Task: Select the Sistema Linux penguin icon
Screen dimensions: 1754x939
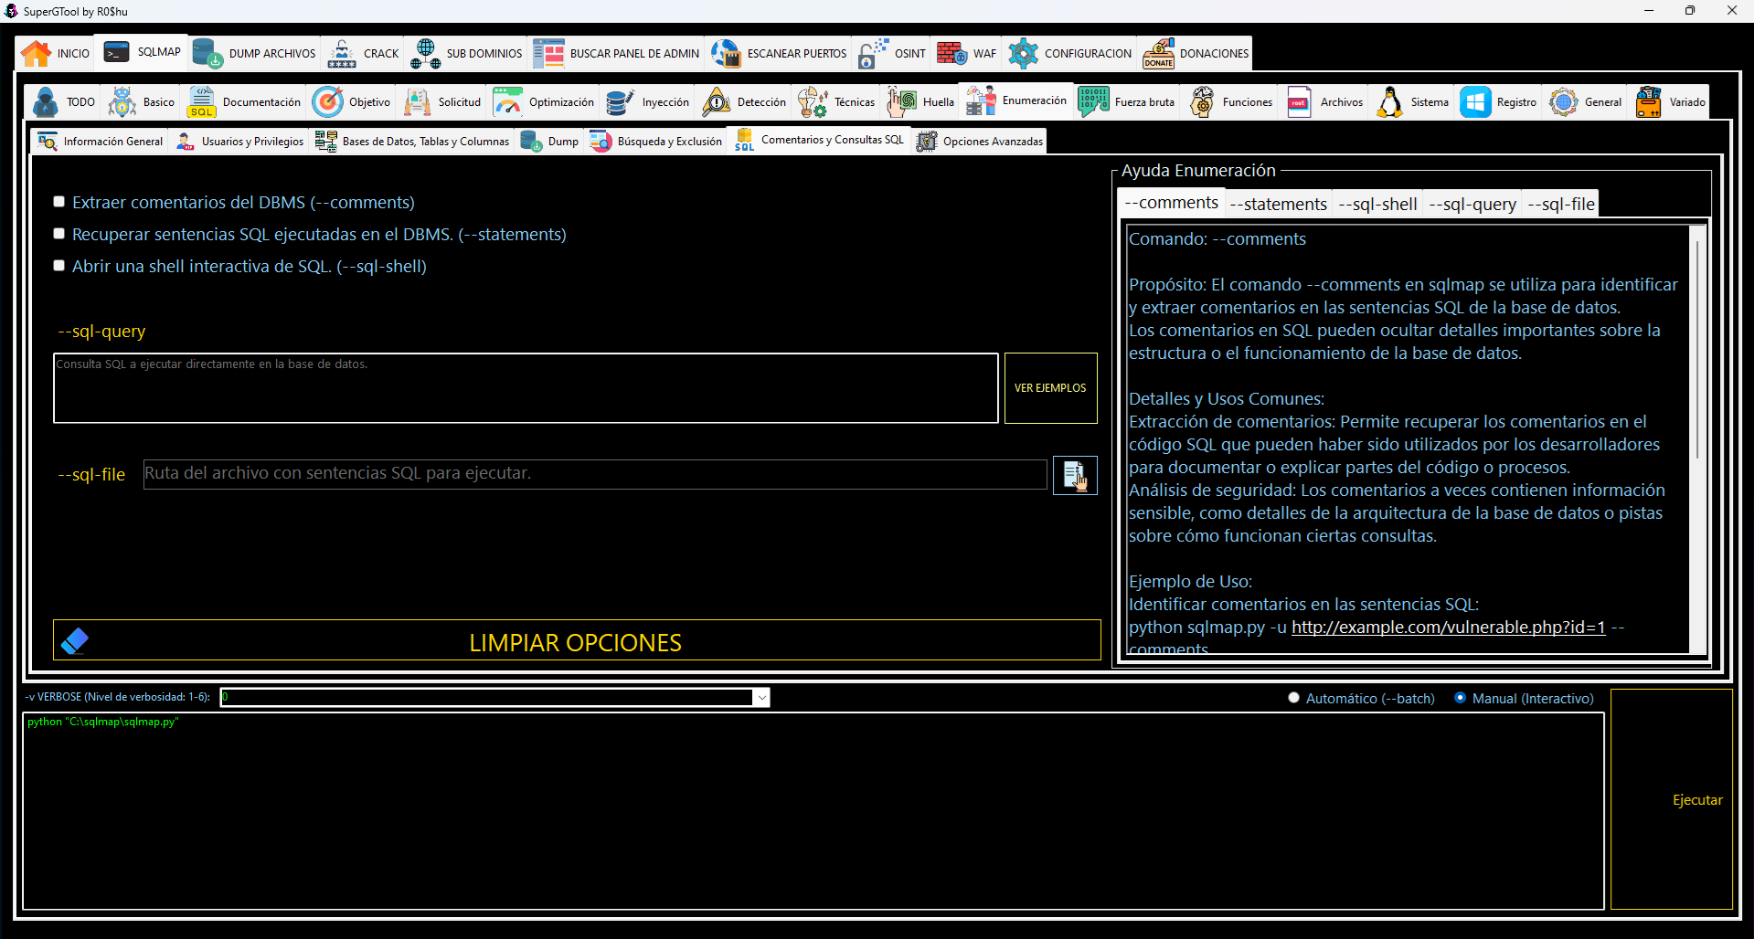Action: (1389, 101)
